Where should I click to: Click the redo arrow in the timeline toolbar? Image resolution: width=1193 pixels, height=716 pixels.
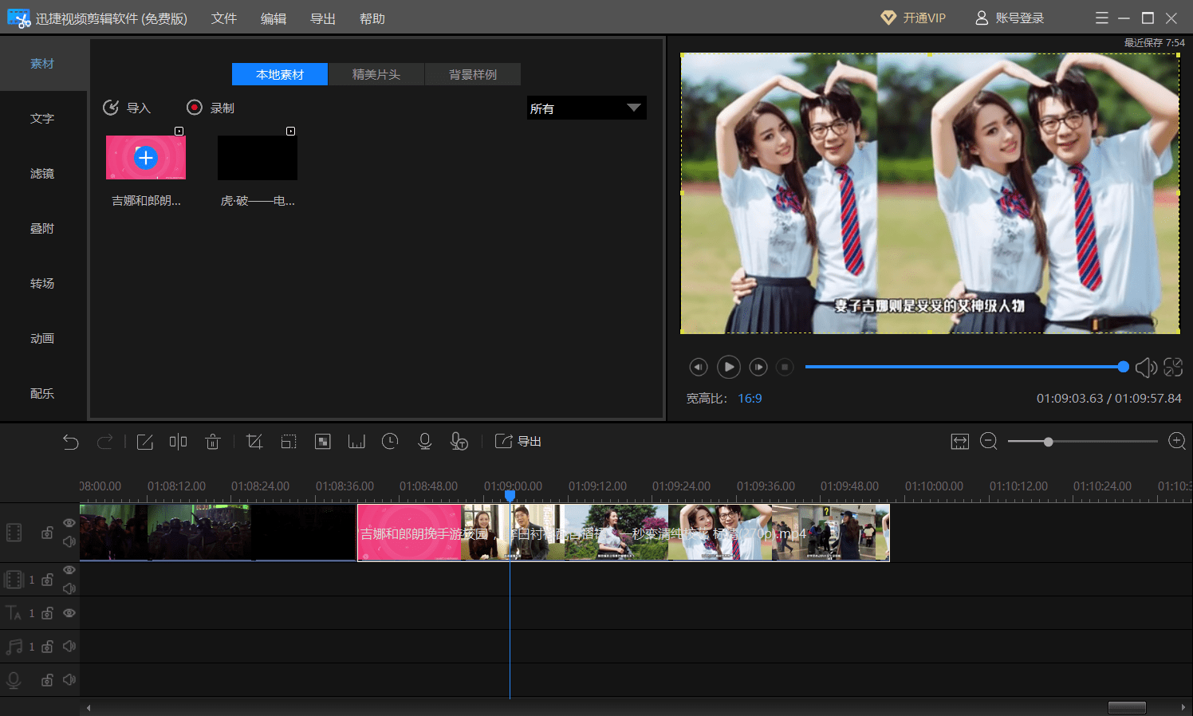pos(104,442)
